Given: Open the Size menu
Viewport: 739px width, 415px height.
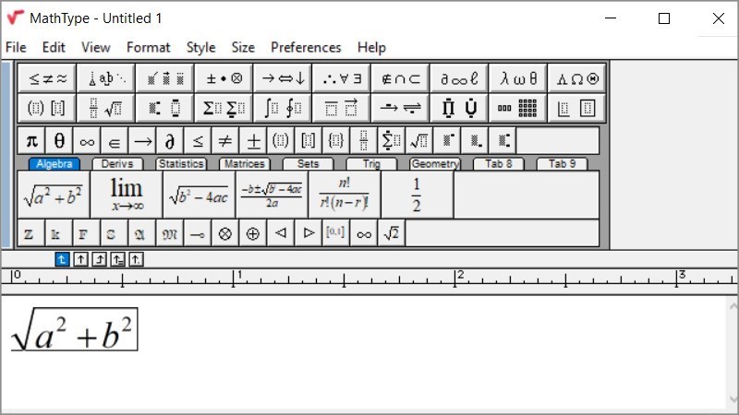Looking at the screenshot, I should coord(243,48).
